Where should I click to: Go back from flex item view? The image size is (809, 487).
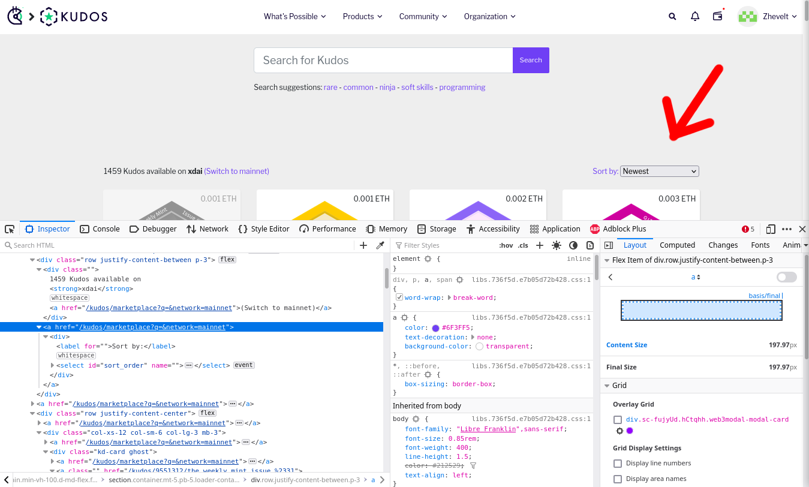tap(610, 277)
